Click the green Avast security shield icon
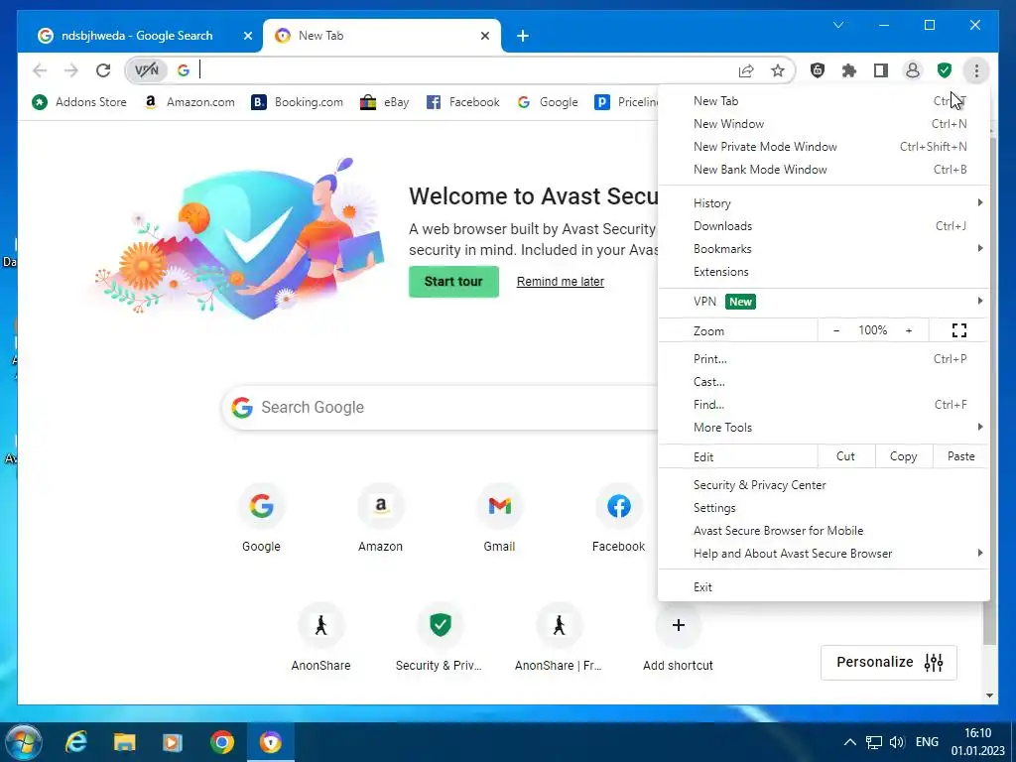Viewport: 1016px width, 762px height. (945, 70)
